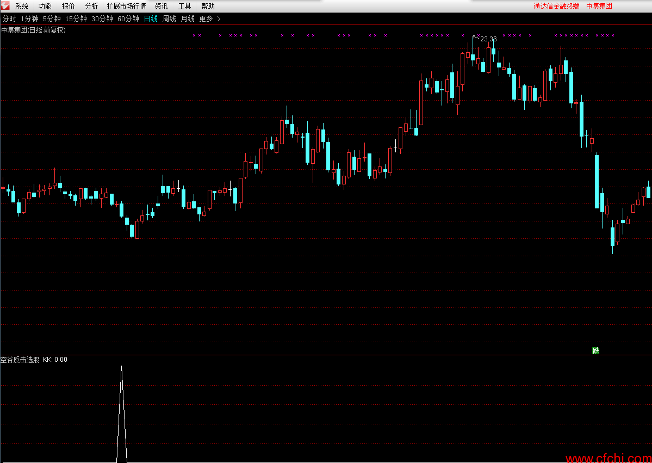Select the 日线 daily period tab
The height and width of the screenshot is (463, 652).
click(151, 18)
